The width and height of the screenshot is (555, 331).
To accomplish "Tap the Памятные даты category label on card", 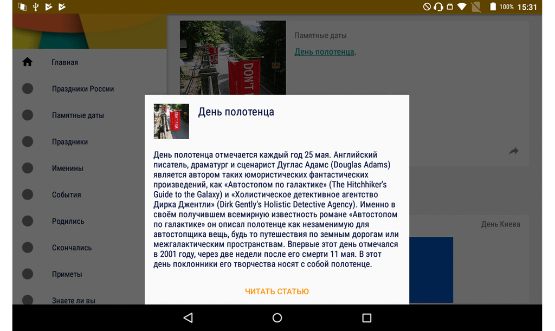I will click(x=320, y=35).
